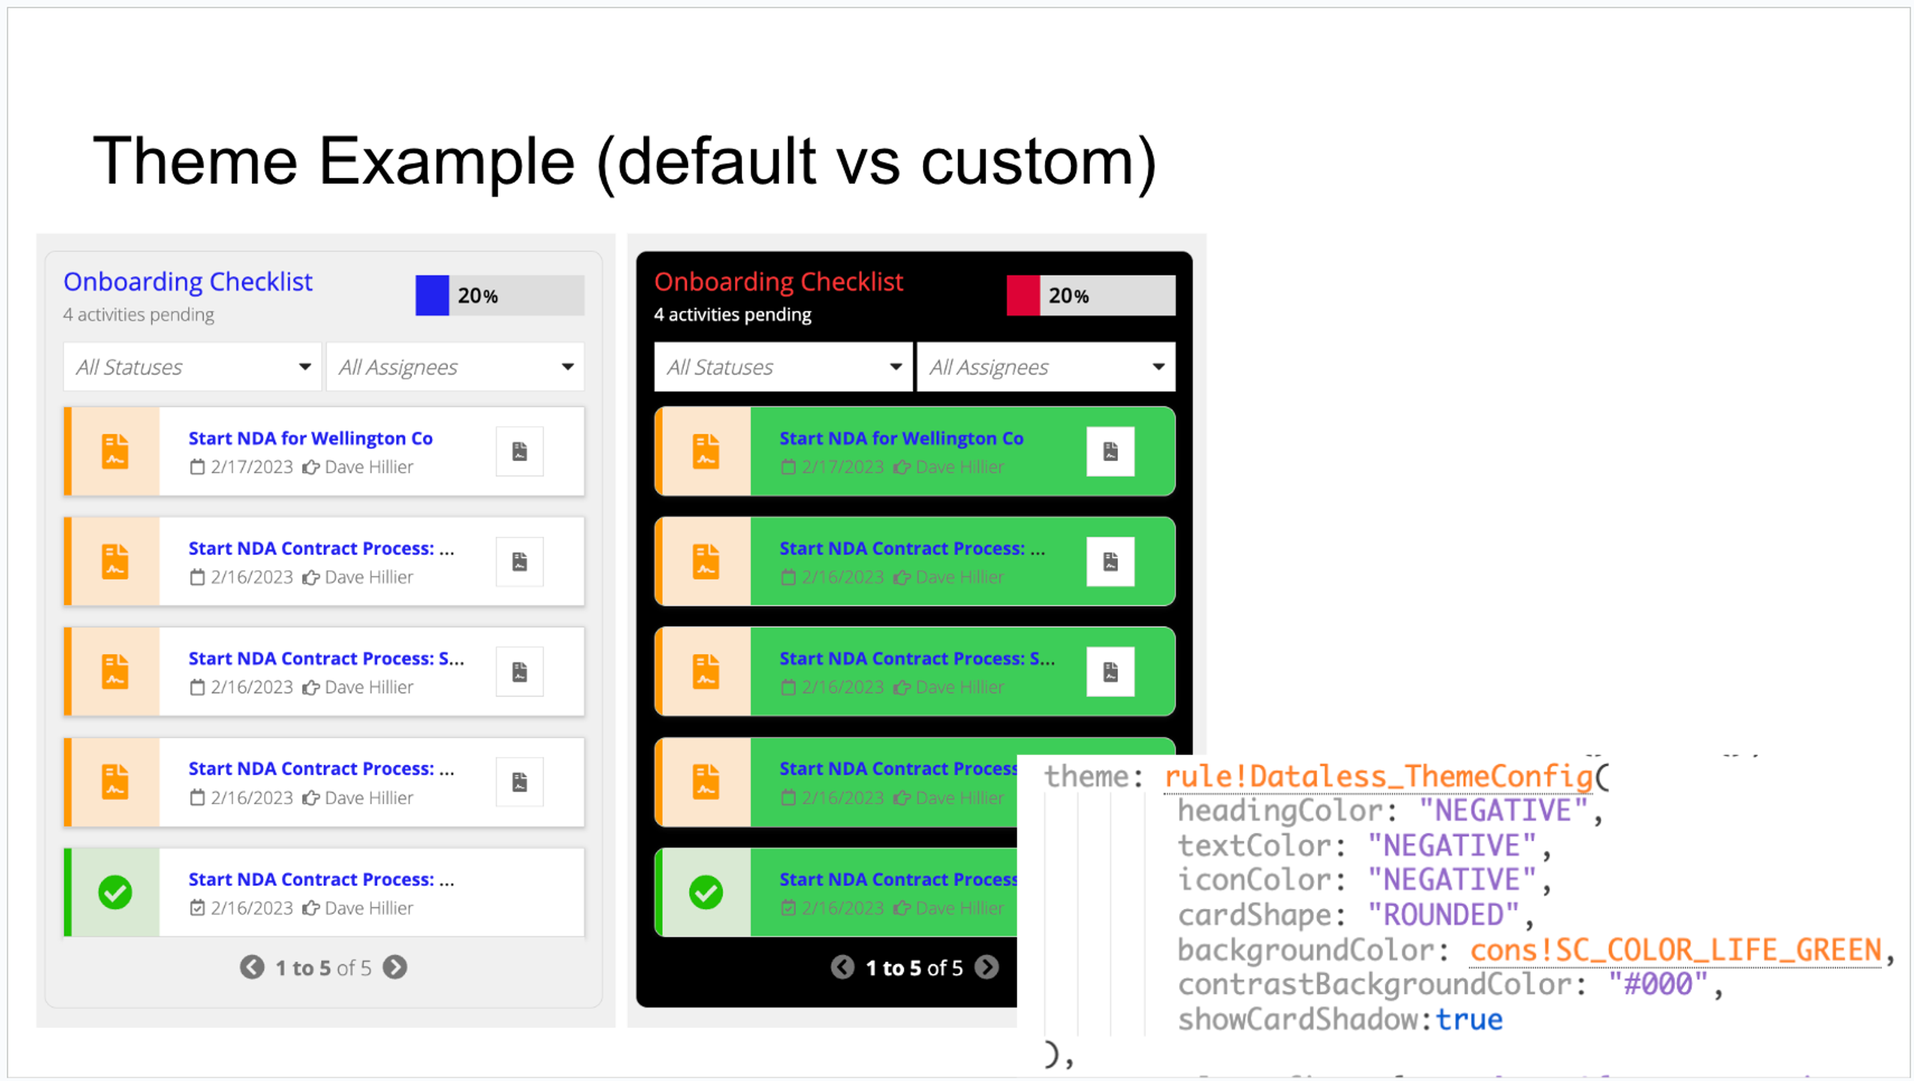This screenshot has width=1914, height=1081.
Task: Click the pointing-hand assignee icon on light-theme Wellington Co card
Action: point(312,467)
